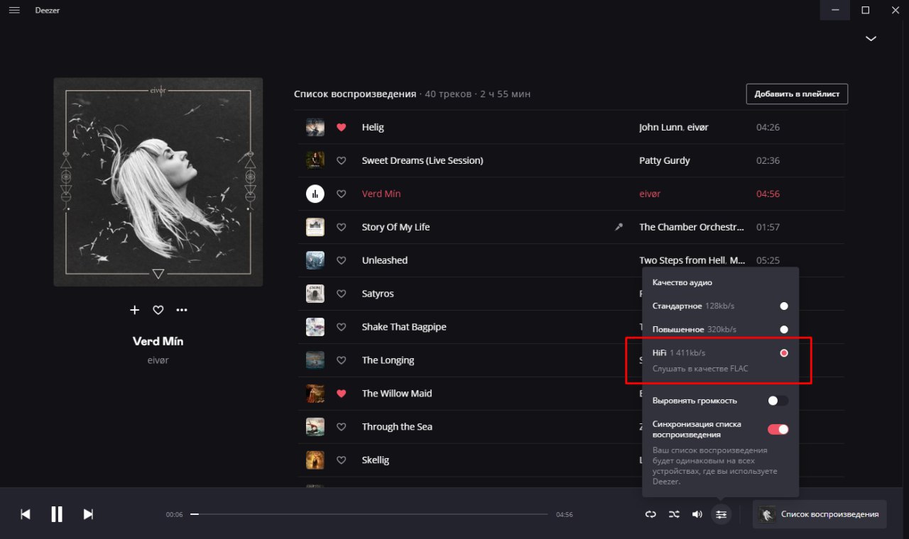Like Through the Sea heart icon
This screenshot has height=539, width=909.
click(x=342, y=427)
